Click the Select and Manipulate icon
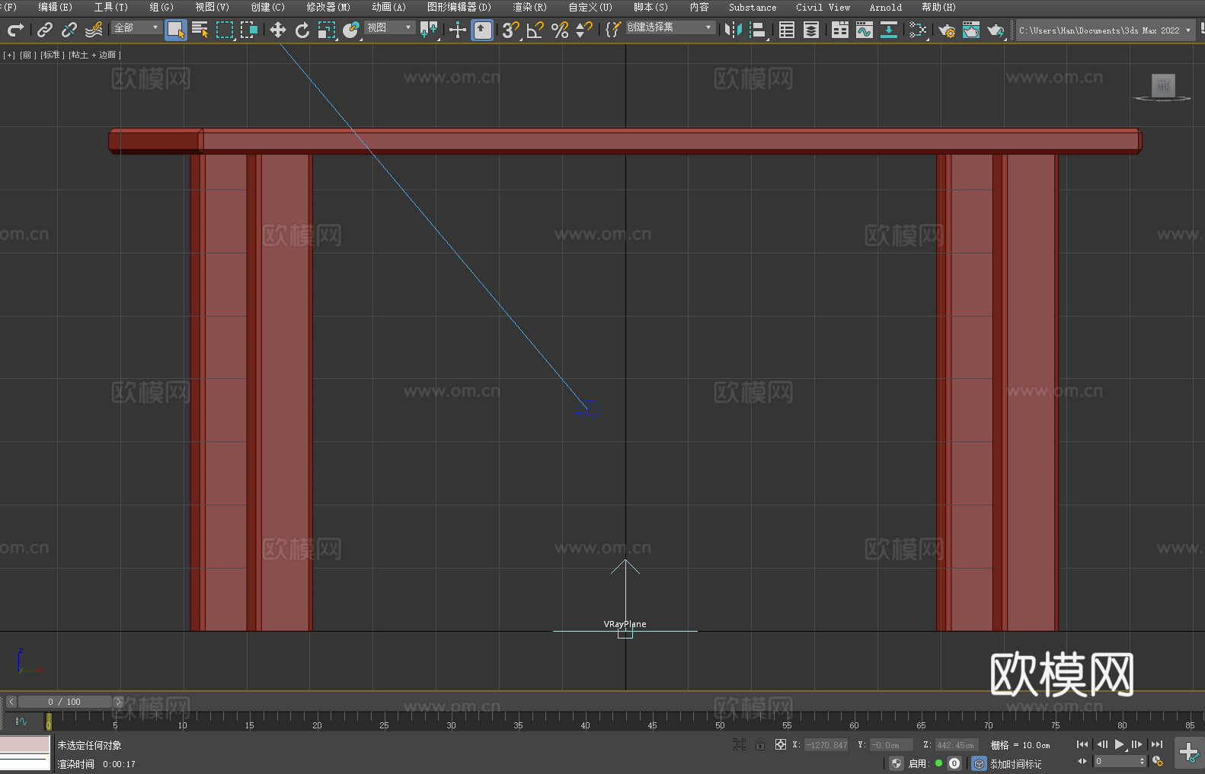This screenshot has width=1205, height=774. coord(457,30)
